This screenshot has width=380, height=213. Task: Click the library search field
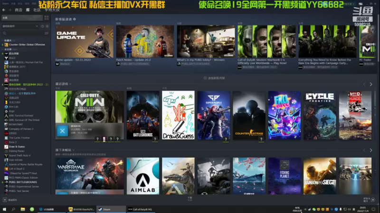click(23, 33)
